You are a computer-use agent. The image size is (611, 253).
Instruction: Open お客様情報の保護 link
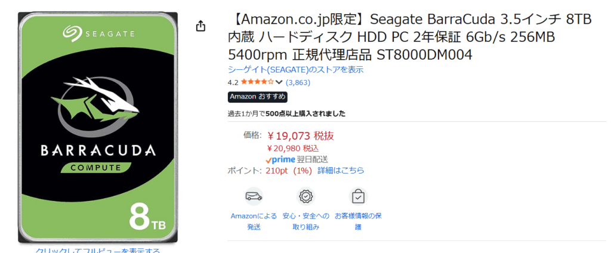pyautogui.click(x=358, y=221)
